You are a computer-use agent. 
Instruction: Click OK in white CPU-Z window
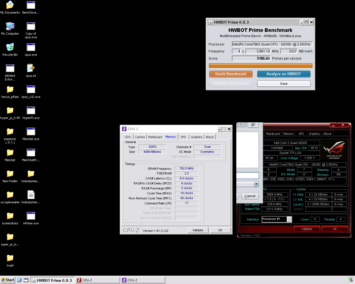(x=220, y=230)
